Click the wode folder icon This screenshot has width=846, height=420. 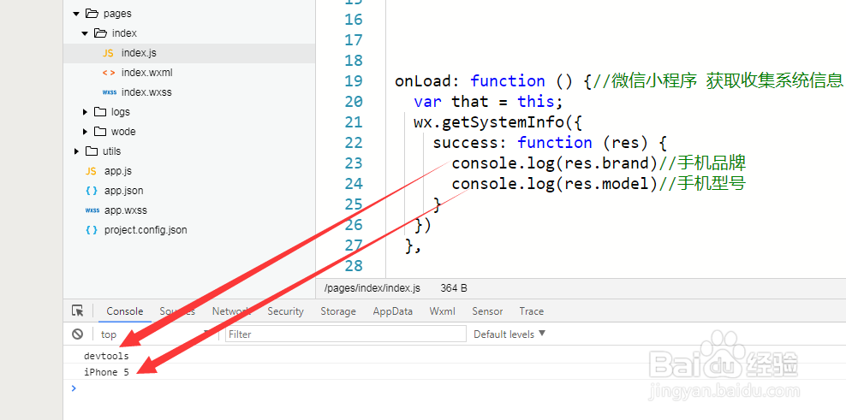coord(100,132)
